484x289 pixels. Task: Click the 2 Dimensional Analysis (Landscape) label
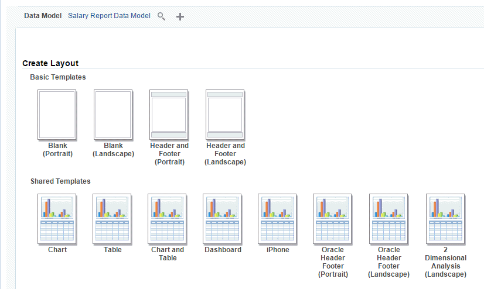point(446,262)
